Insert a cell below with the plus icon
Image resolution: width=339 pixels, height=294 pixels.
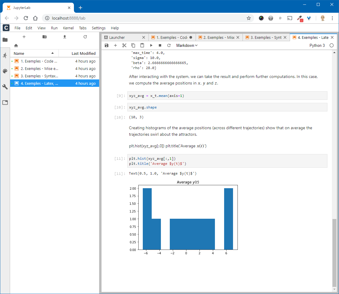[x=115, y=45]
